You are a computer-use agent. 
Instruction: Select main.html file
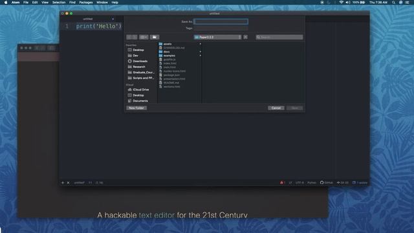click(x=169, y=67)
